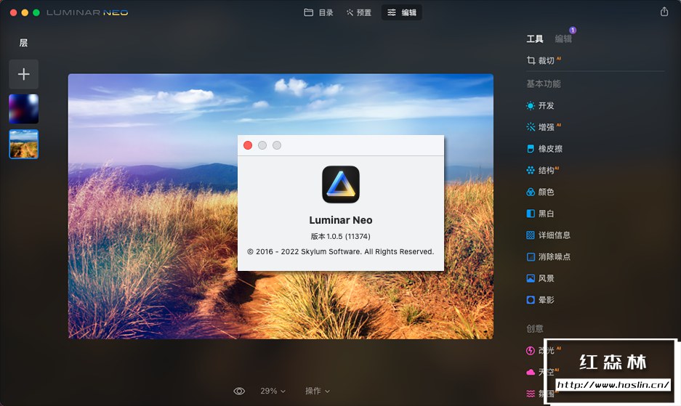Toggle the before/after eye preview icon

(x=239, y=391)
